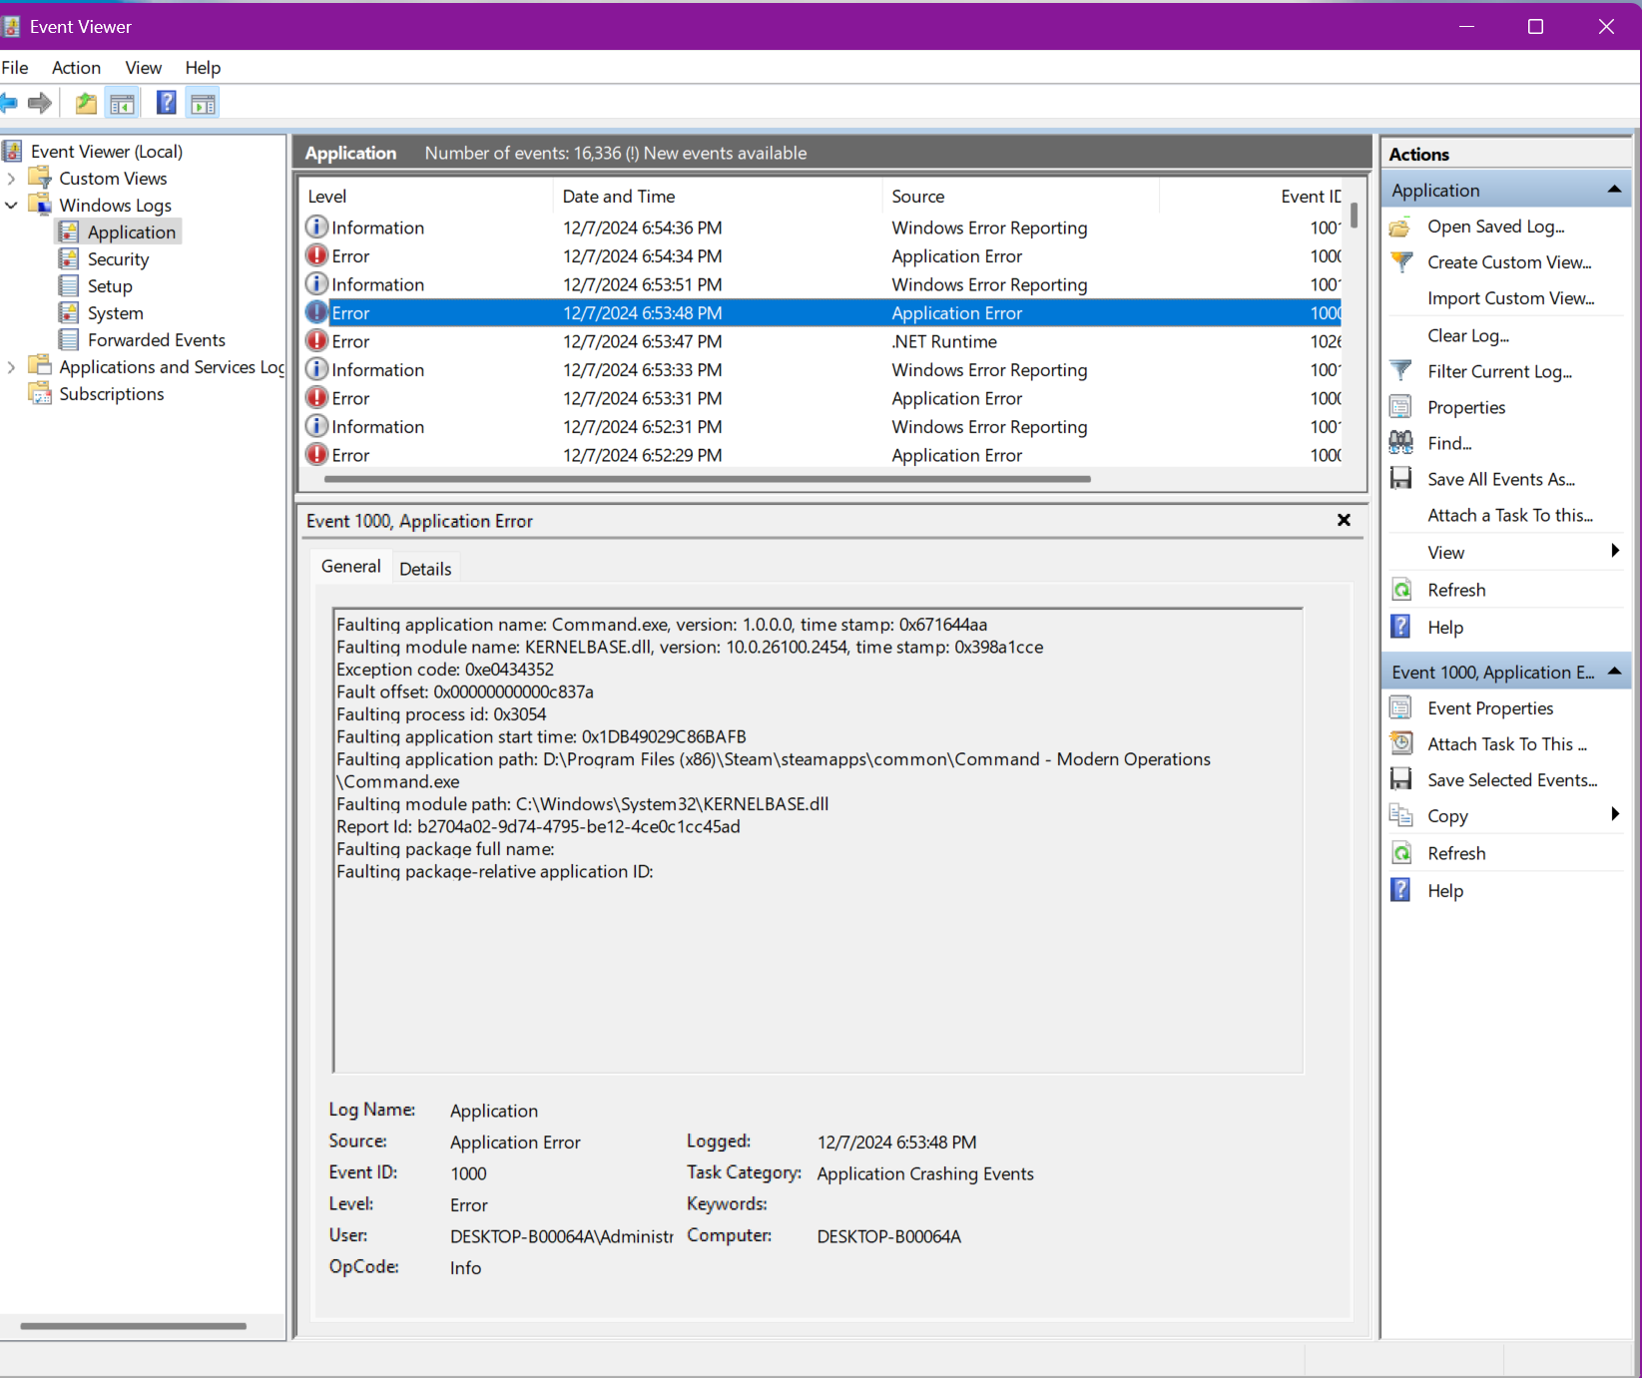Screen dimensions: 1642x1378
Task: Click the Event Properties icon
Action: (x=1401, y=708)
